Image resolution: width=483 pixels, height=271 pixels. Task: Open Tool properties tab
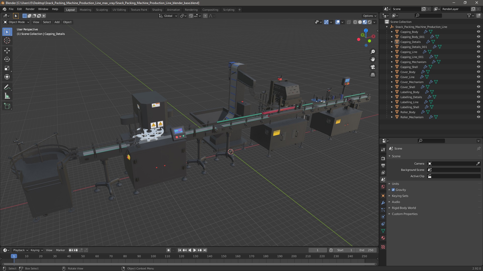point(383,150)
